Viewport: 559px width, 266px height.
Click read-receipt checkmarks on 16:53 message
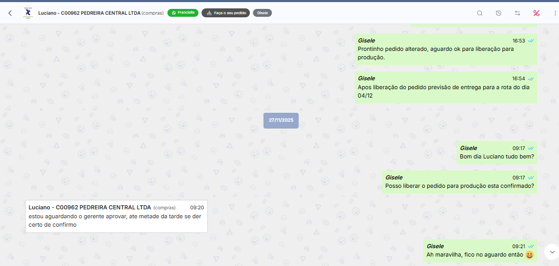click(531, 41)
